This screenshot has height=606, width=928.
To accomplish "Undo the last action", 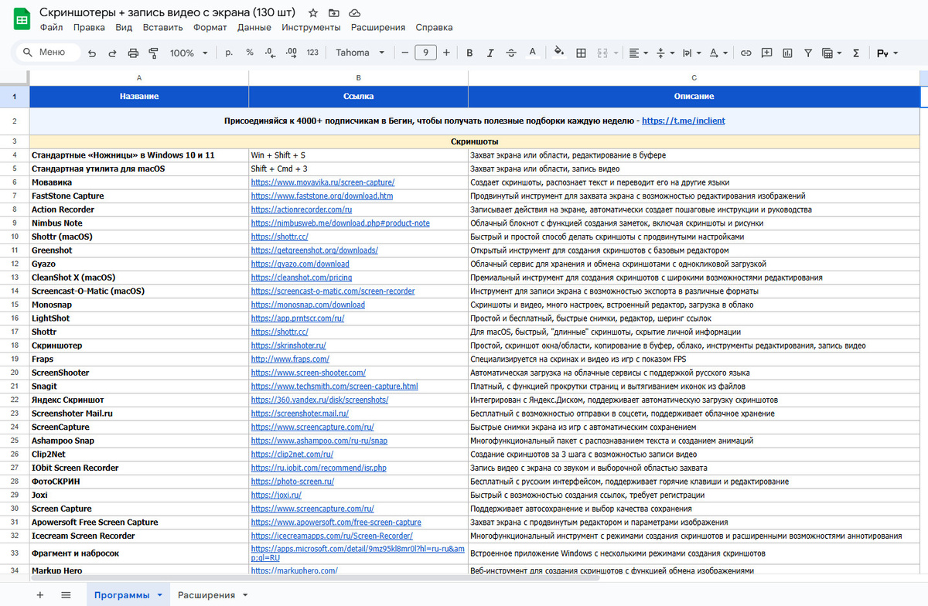I will 92,53.
